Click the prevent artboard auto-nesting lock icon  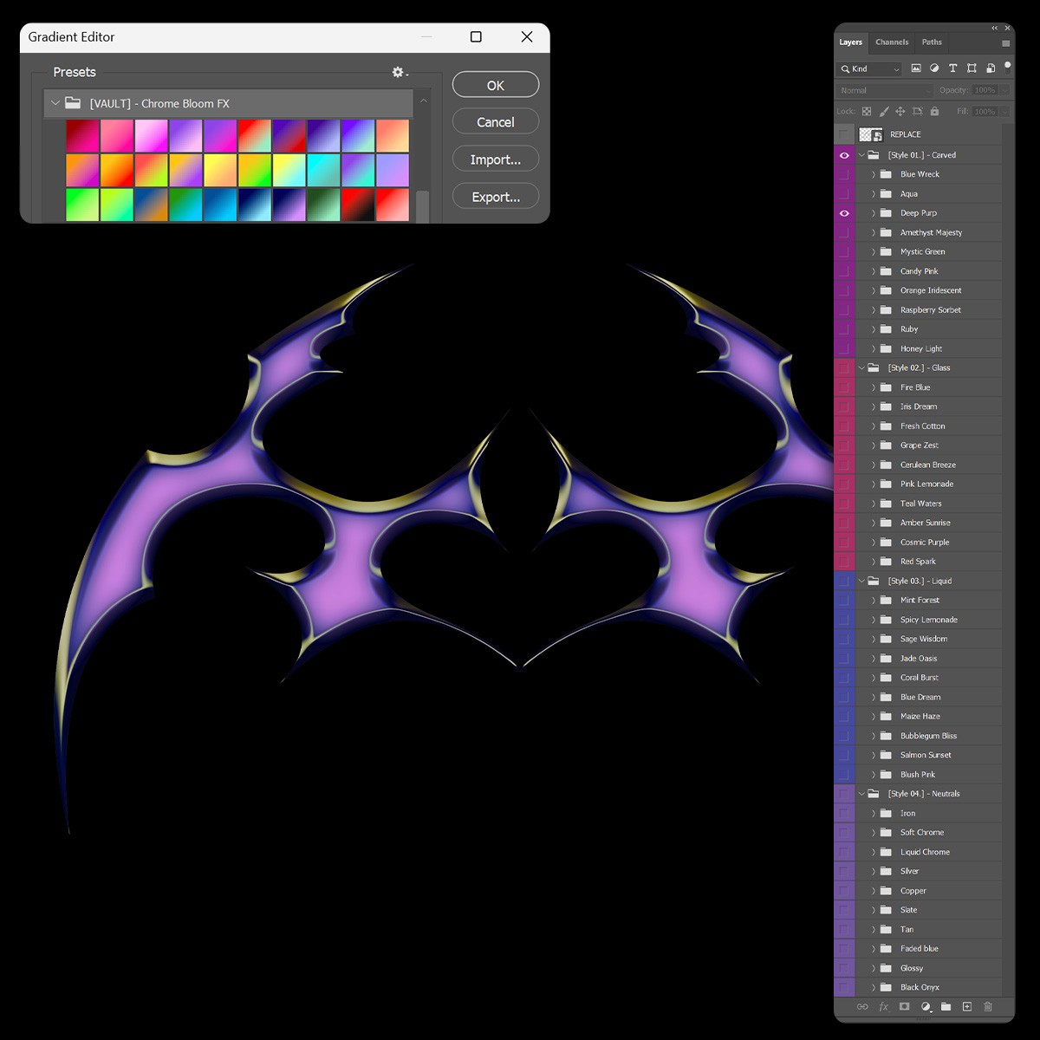[918, 111]
